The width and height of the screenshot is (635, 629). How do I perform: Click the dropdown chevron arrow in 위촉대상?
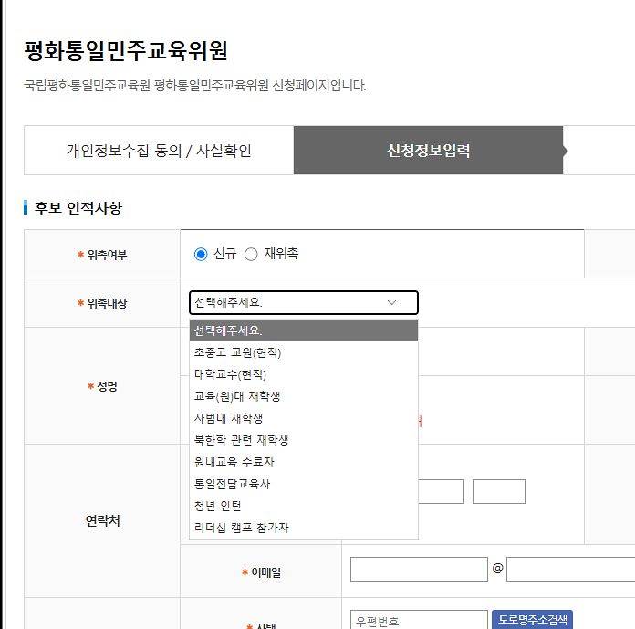click(x=391, y=302)
